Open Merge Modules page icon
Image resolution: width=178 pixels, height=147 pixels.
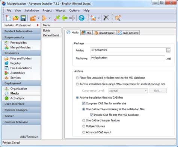[x=6, y=48]
